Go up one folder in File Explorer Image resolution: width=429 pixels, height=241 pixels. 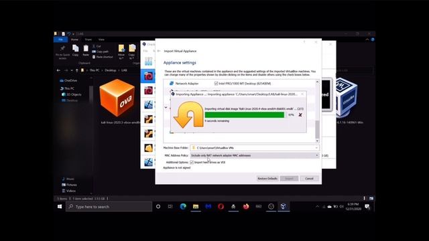(x=77, y=70)
